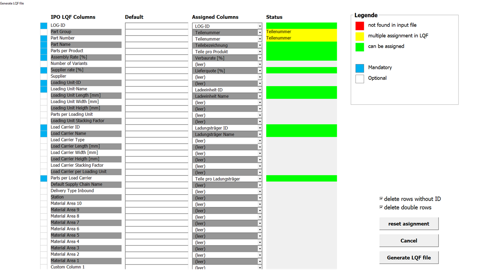Click the Default field for Part Number
The height and width of the screenshot is (270, 480).
[x=157, y=39]
